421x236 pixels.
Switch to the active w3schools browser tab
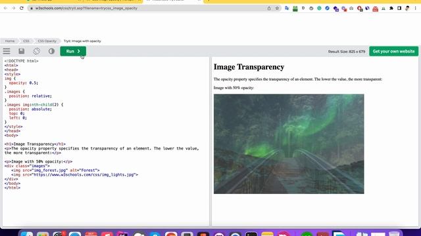pos(173,1)
